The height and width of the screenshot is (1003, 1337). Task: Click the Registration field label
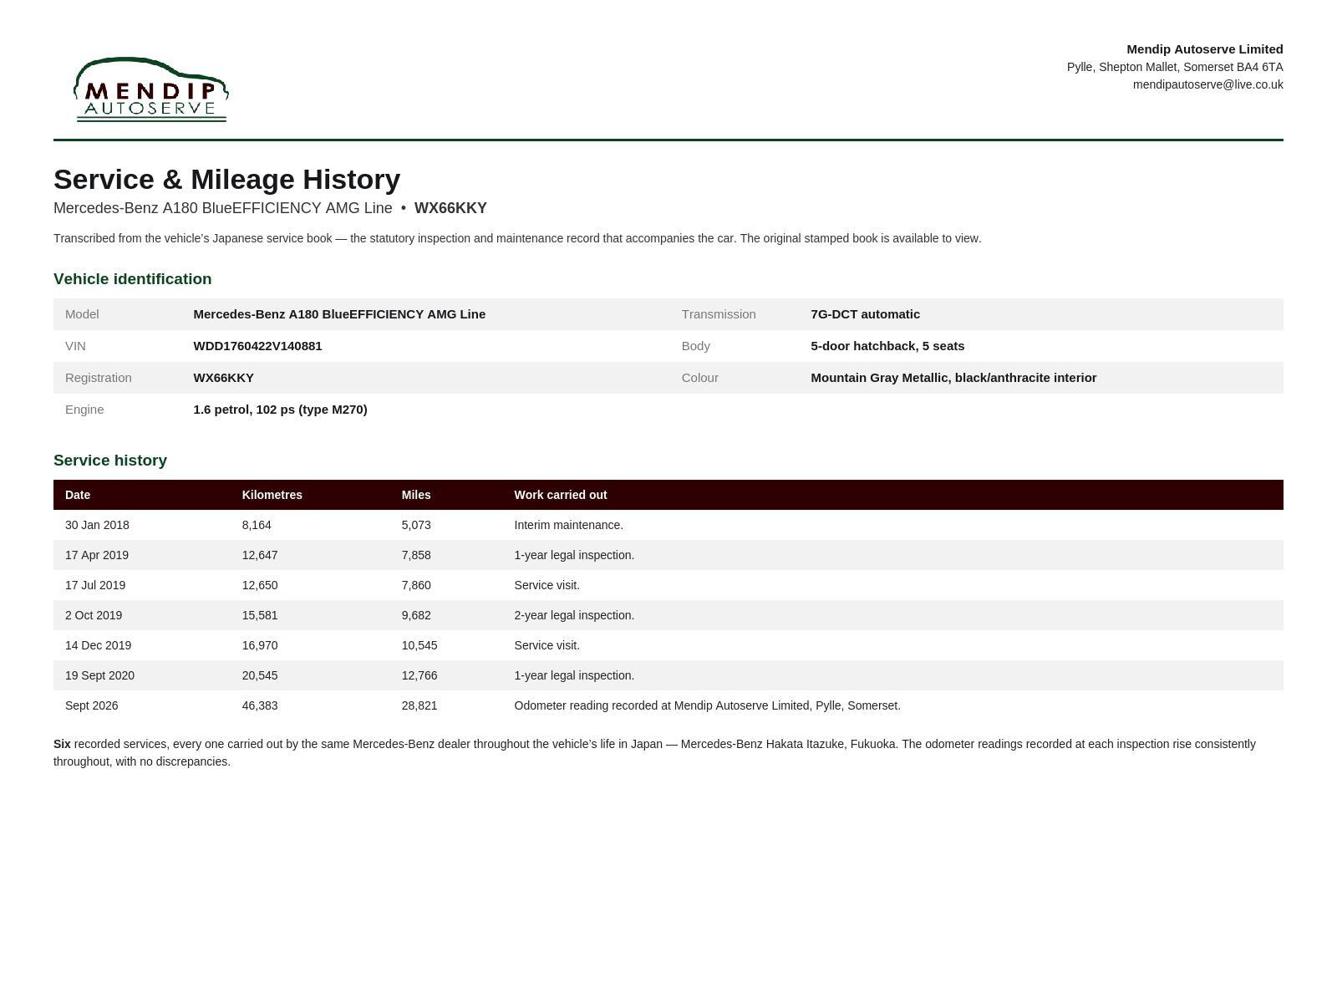[99, 378]
